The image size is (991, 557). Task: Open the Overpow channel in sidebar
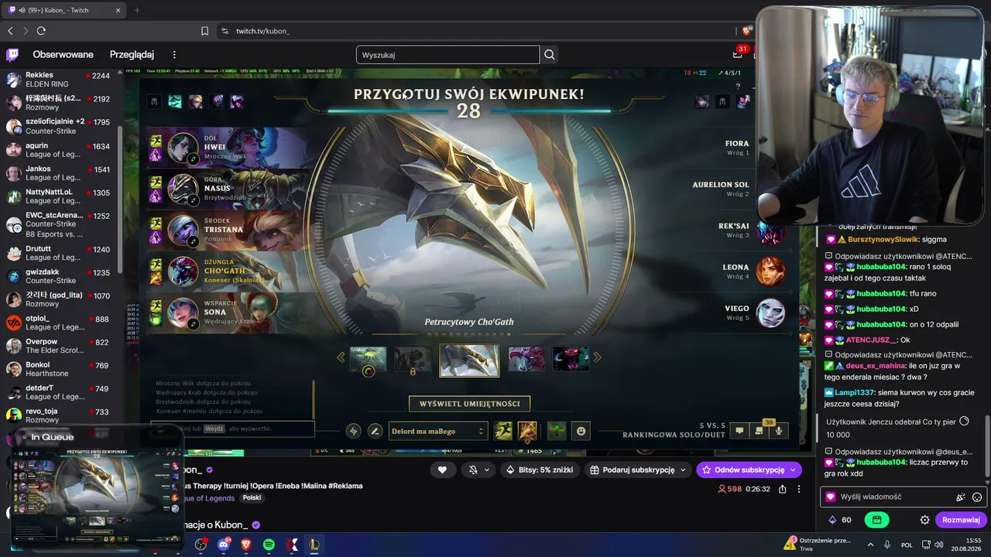60,346
